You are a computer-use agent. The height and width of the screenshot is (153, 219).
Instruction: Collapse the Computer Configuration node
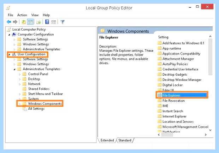click(9, 34)
